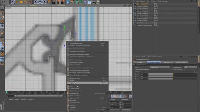Image resolution: width=200 pixels, height=112 pixels.
Task: Click the Texture mode checkerboard icon
Action: pyautogui.click(x=2, y=17)
